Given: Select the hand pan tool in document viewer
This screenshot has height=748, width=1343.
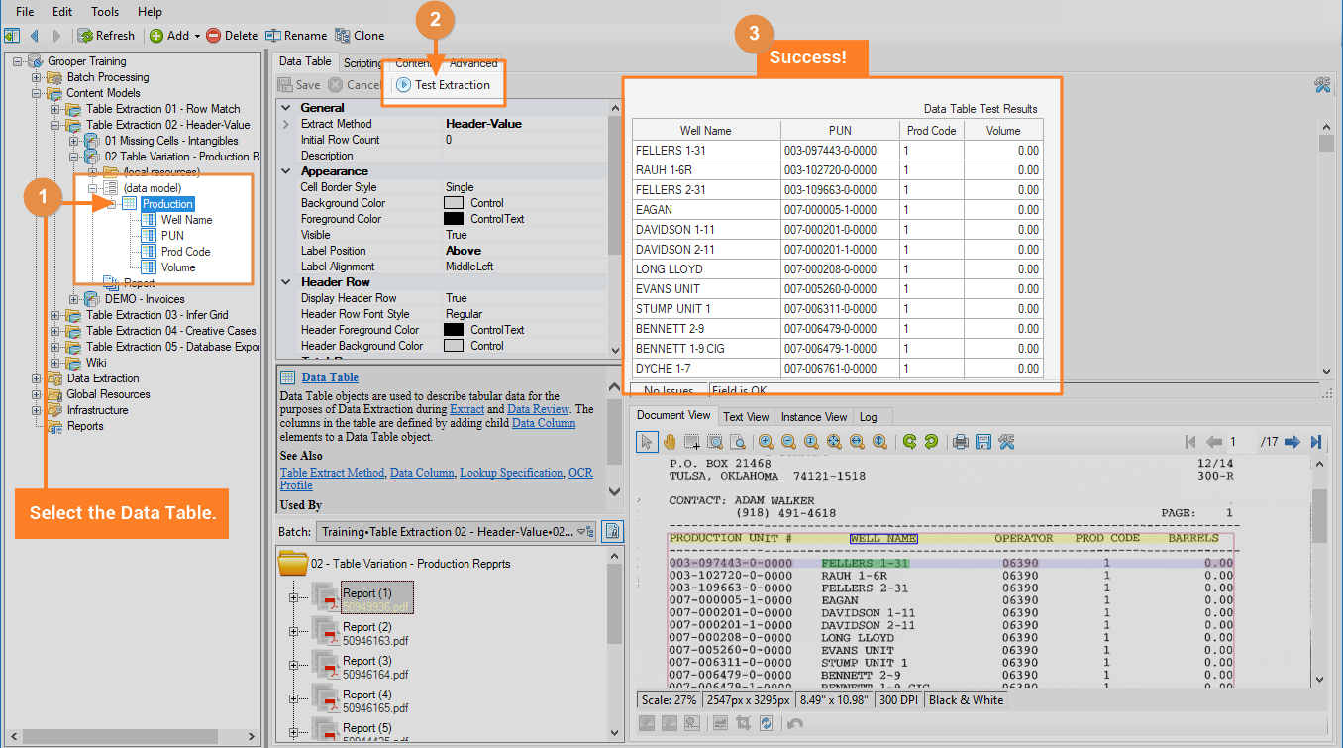Looking at the screenshot, I should coord(670,442).
